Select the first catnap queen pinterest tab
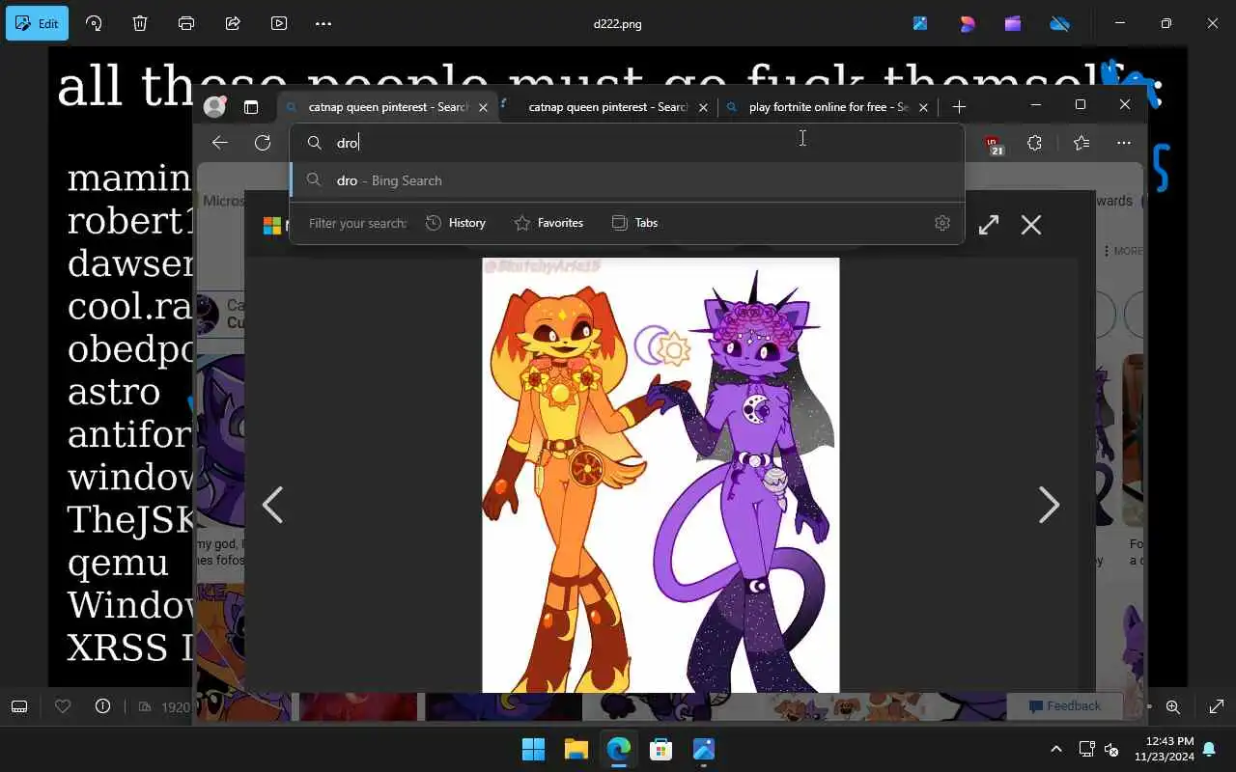This screenshot has height=772, width=1236. point(388,107)
